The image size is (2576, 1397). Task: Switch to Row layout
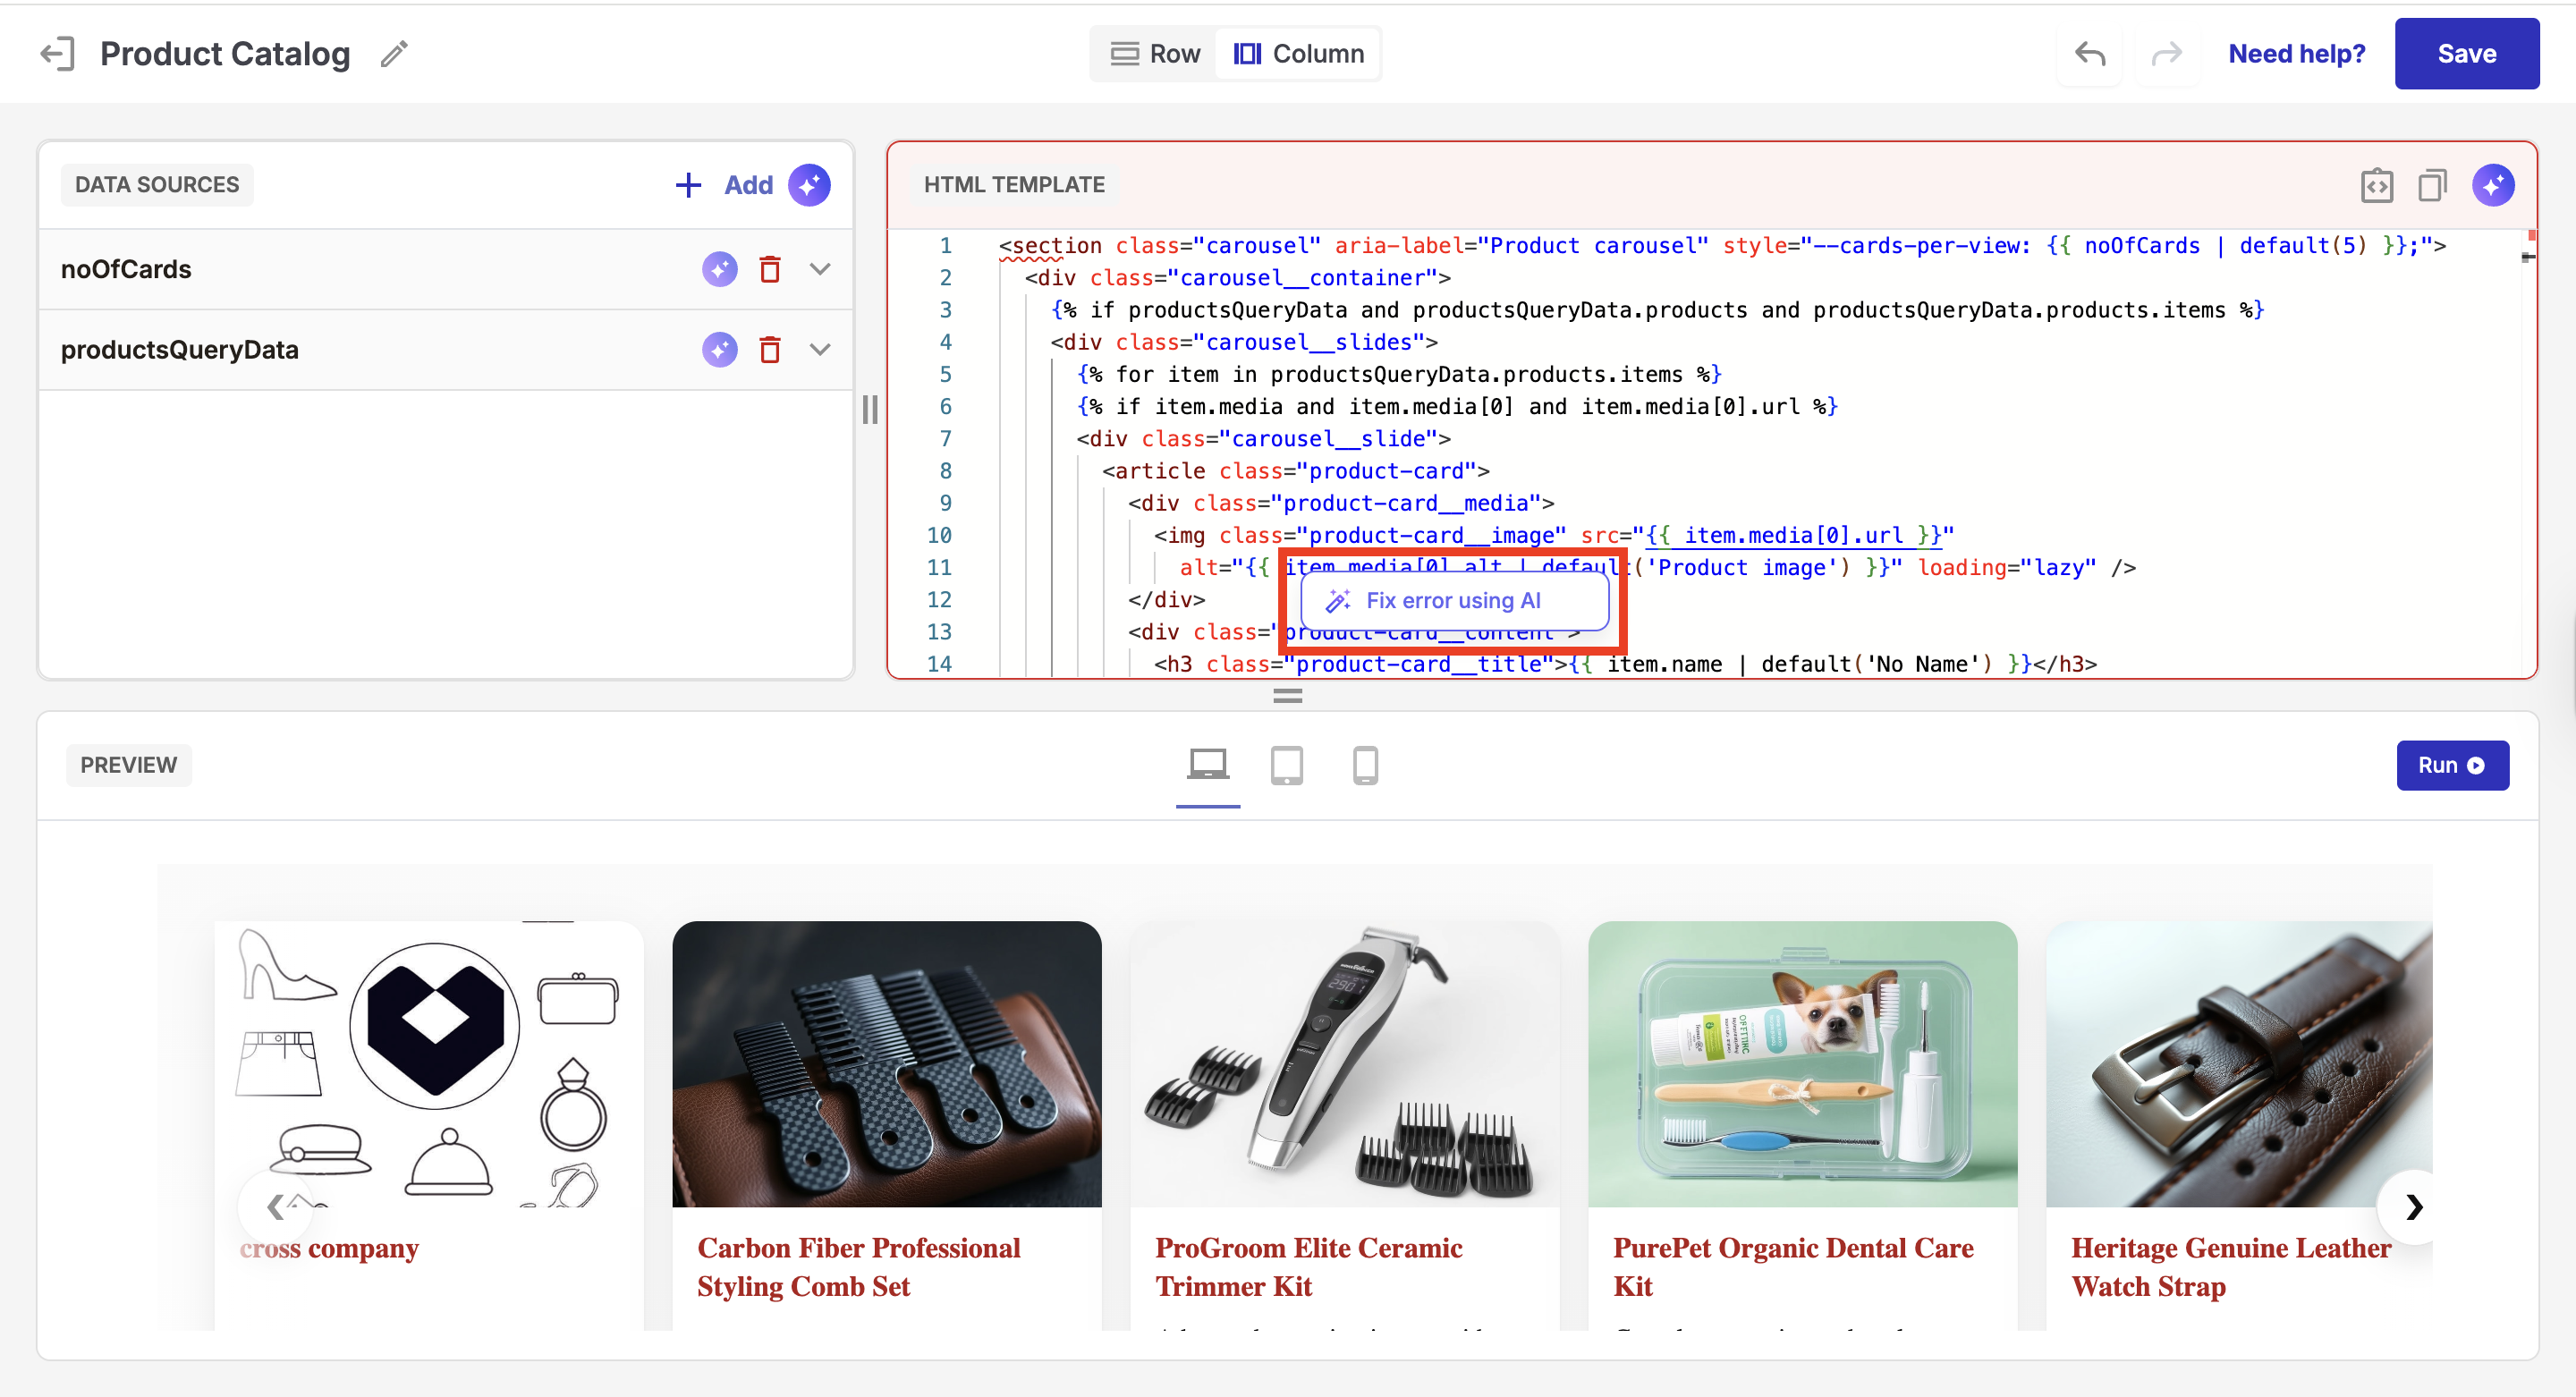(1155, 54)
